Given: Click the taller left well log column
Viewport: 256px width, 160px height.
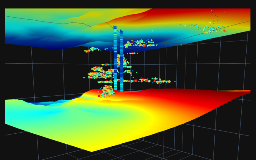Looking at the screenshot, I should pyautogui.click(x=115, y=58).
